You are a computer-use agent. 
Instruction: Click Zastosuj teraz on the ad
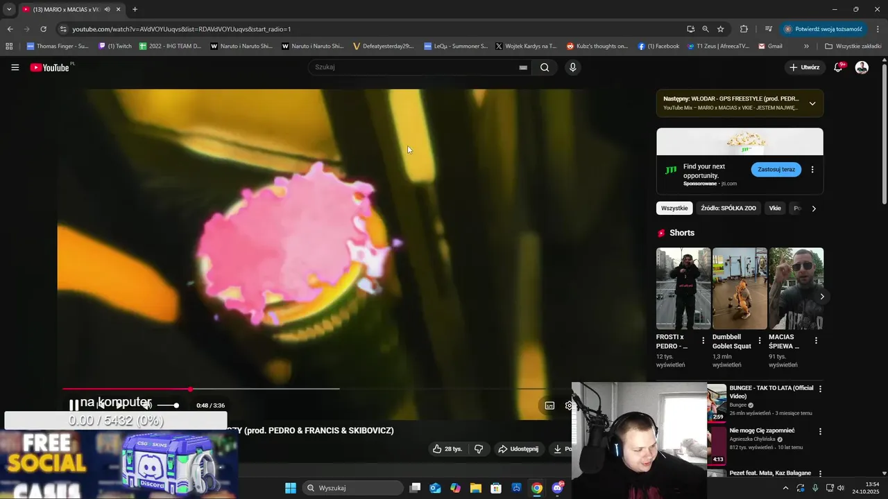[x=776, y=169]
